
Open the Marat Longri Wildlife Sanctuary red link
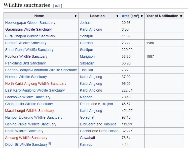(x=29, y=111)
